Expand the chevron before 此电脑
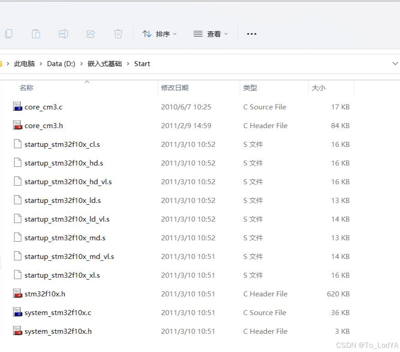Viewport: 400px width, 352px height. click(x=8, y=64)
